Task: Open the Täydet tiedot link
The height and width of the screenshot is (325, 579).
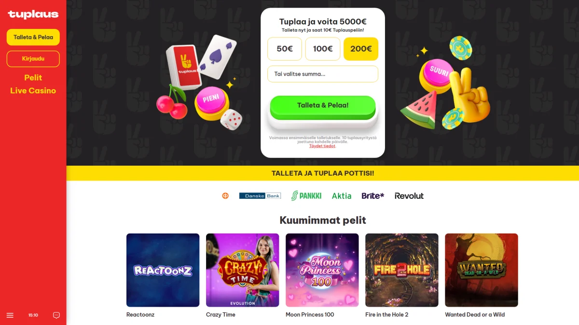Action: 322,146
